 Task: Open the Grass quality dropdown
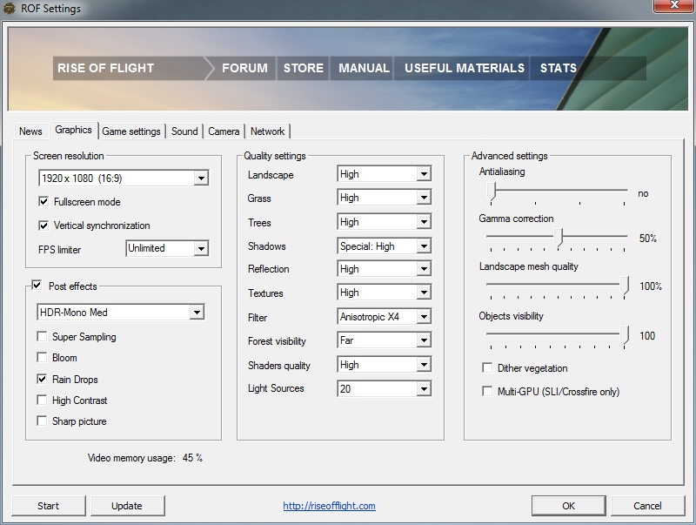pos(384,198)
